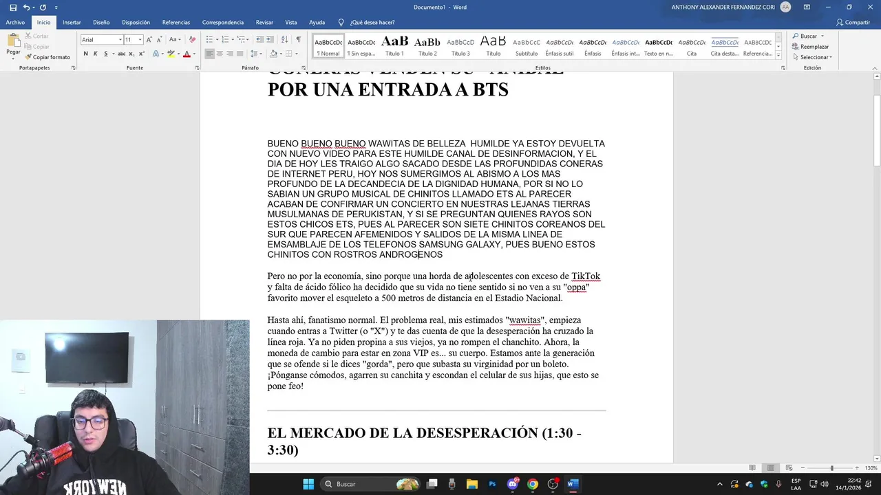The height and width of the screenshot is (495, 881).
Task: Apply the Subtítulo style
Action: point(527,46)
